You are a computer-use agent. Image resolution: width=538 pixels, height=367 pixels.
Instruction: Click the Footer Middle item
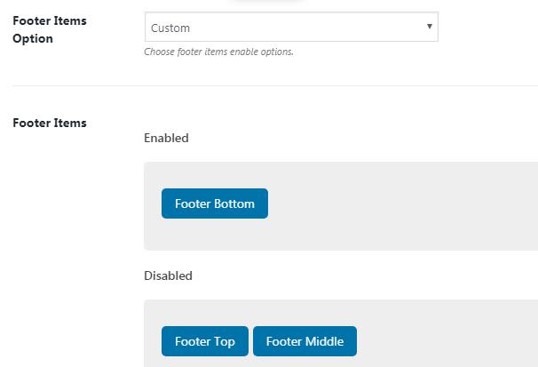[x=305, y=341]
